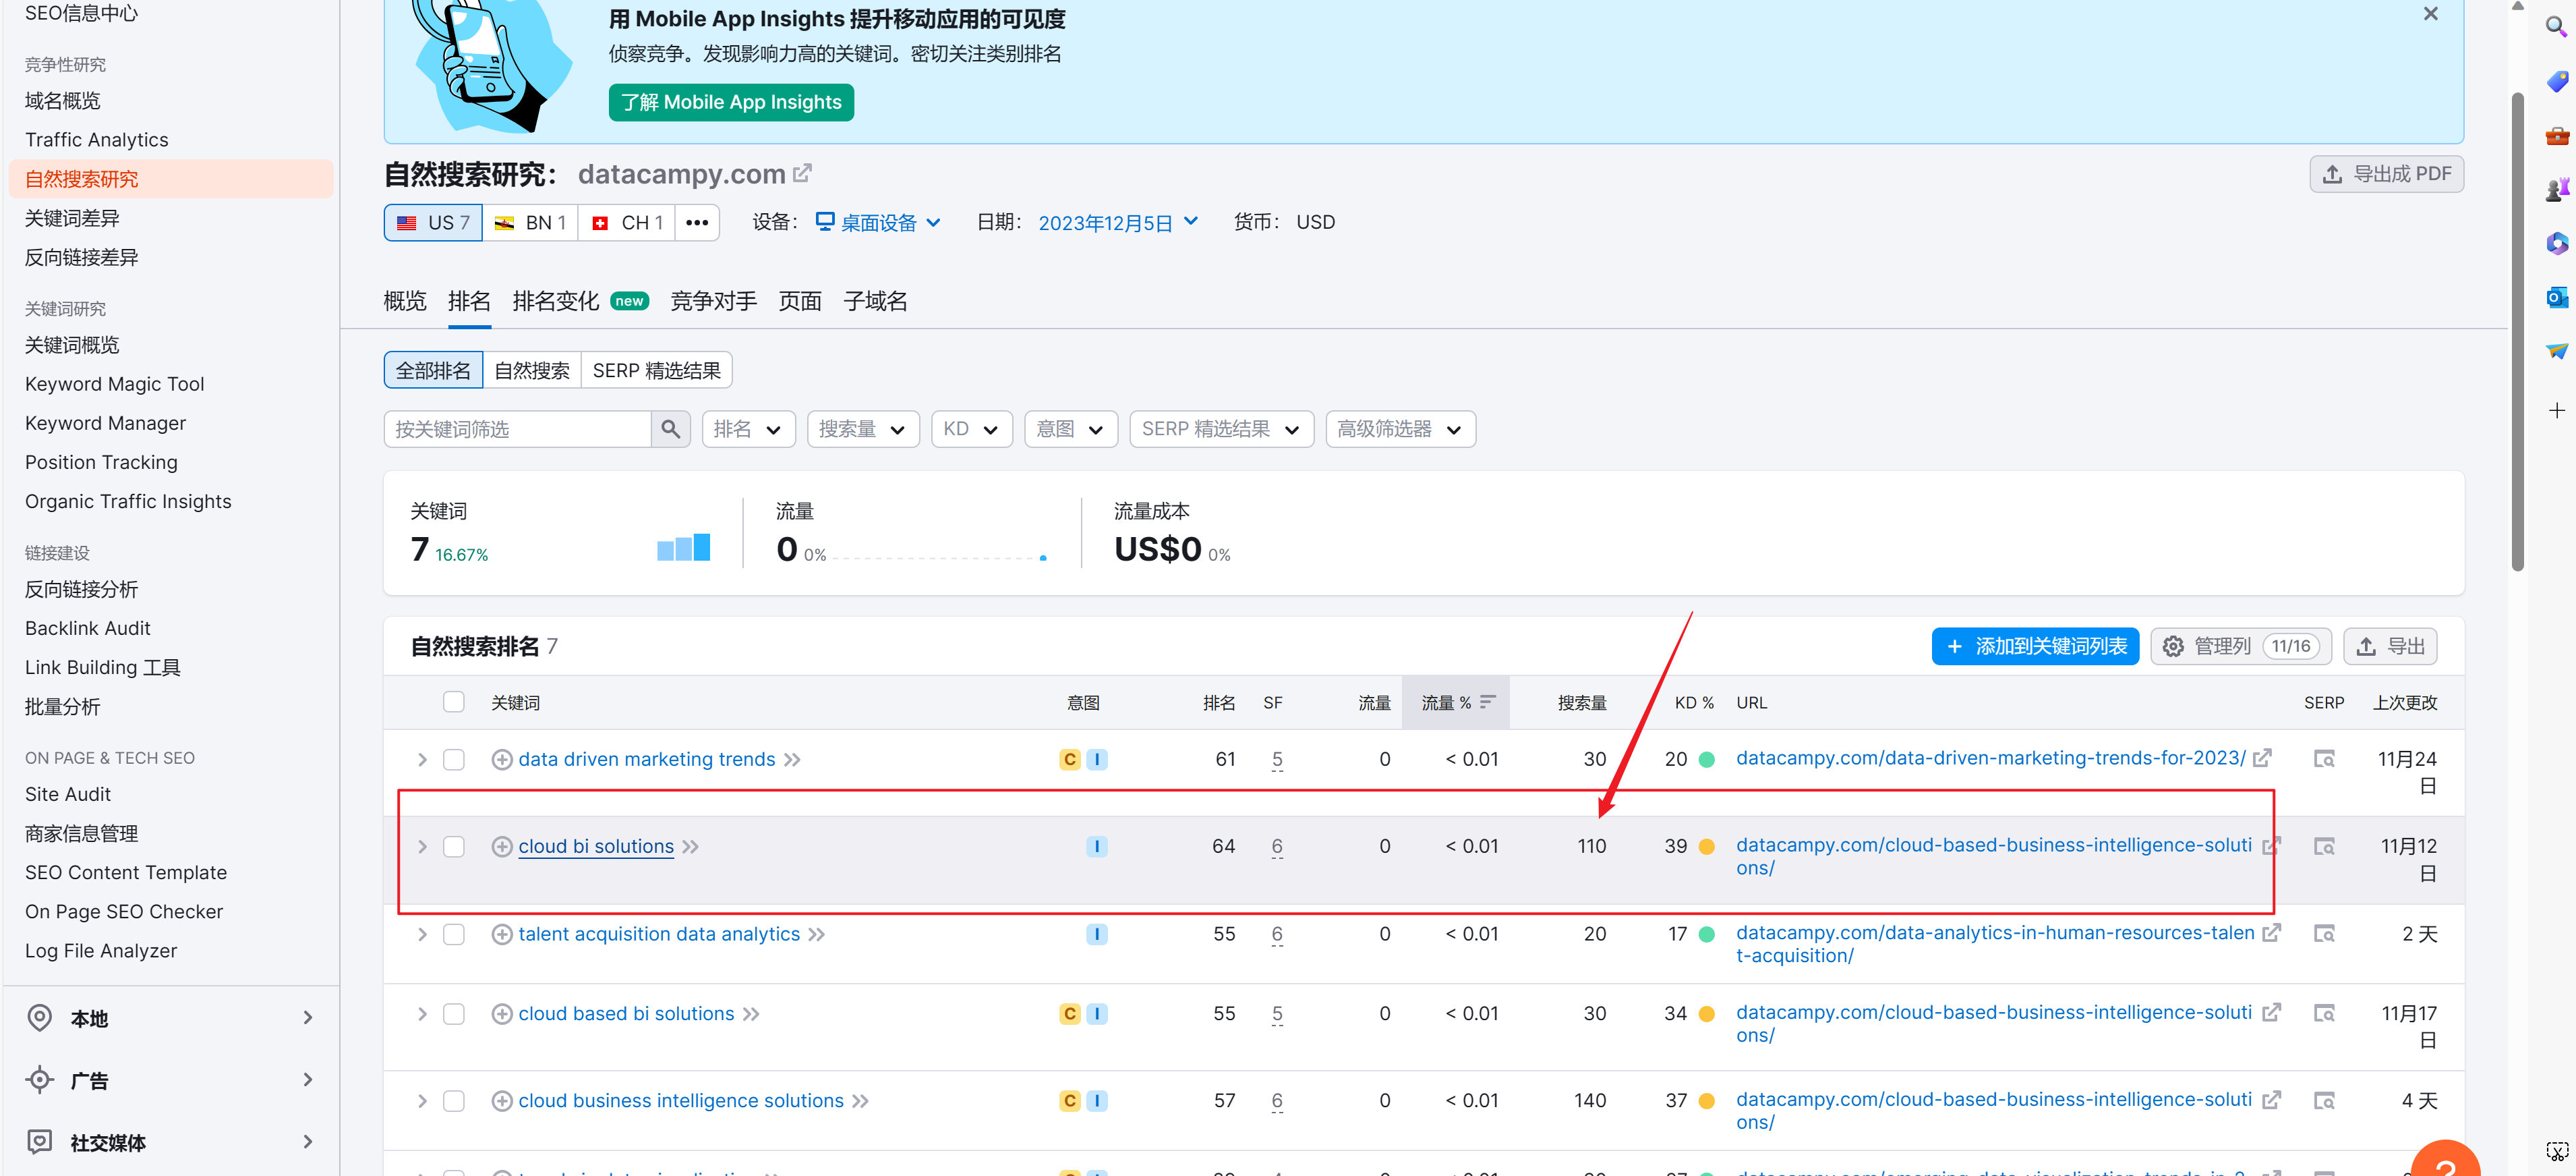Open SERP snapshot for data driven marketing trends
This screenshot has height=1176, width=2576.
click(2323, 760)
